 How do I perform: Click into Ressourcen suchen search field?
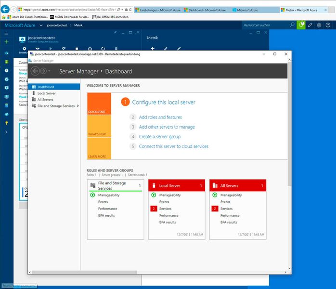point(265,25)
